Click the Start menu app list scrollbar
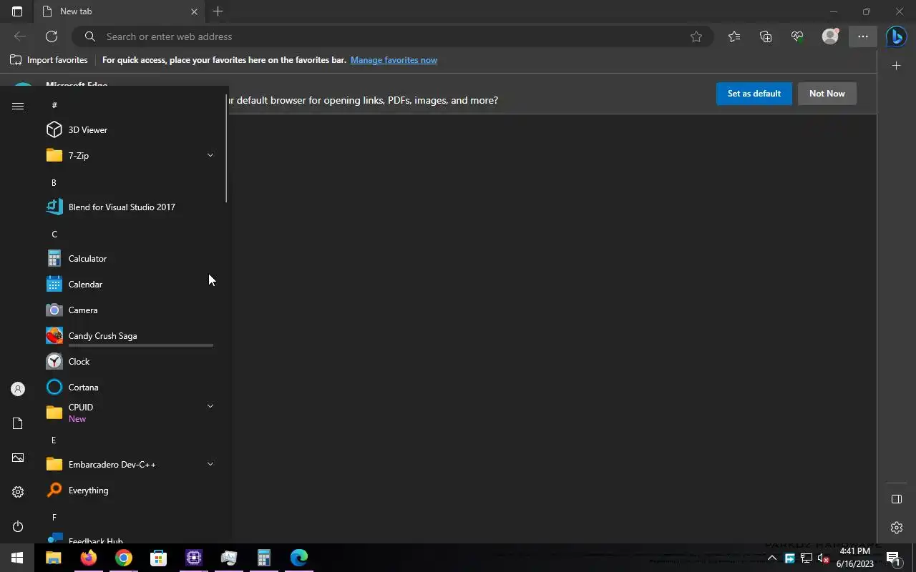Viewport: 916px width, 572px height. (x=226, y=148)
